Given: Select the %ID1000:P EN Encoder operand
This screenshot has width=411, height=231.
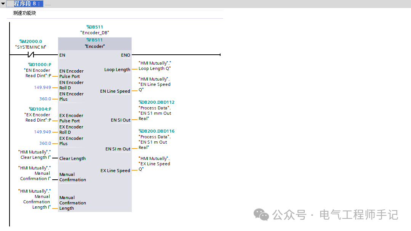Looking at the screenshot, I should click(x=37, y=70).
